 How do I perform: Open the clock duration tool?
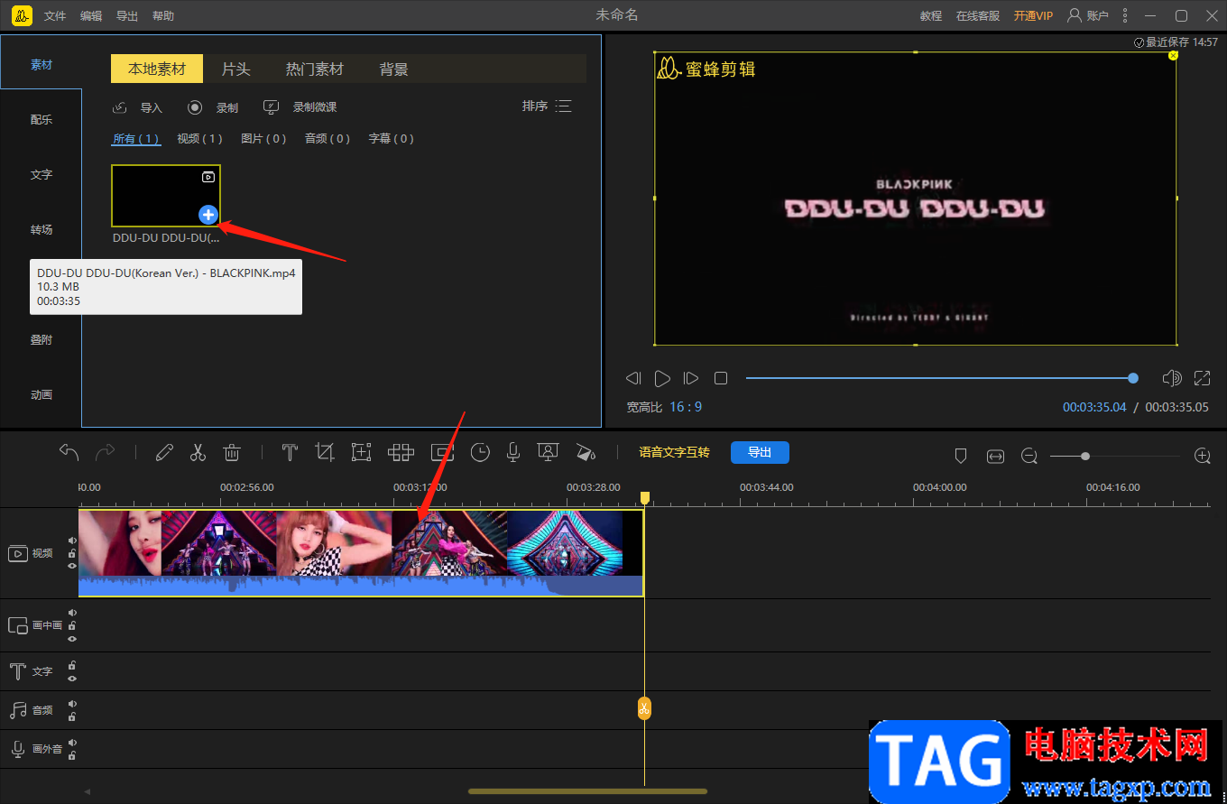[480, 452]
